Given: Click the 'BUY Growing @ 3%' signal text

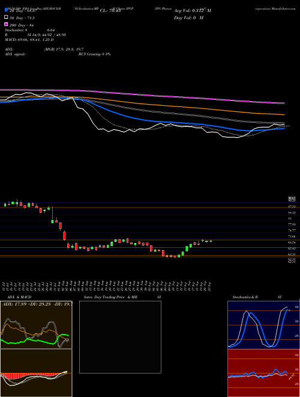Looking at the screenshot, I should click(x=94, y=54).
